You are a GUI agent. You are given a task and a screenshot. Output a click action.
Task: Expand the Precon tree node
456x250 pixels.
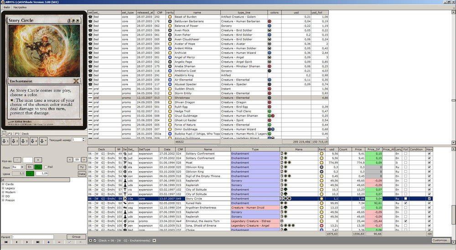click(3, 200)
